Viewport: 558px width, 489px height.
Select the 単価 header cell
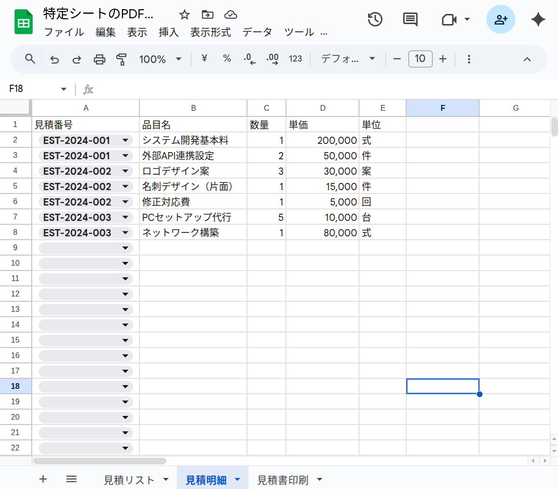click(x=322, y=124)
